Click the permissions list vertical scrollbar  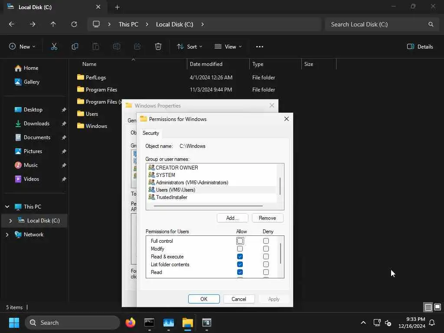[x=281, y=253]
